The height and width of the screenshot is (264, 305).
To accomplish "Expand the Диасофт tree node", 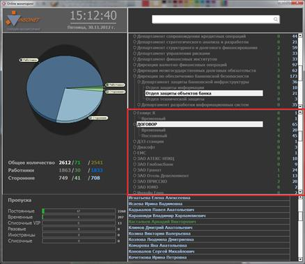I will (x=134, y=147).
